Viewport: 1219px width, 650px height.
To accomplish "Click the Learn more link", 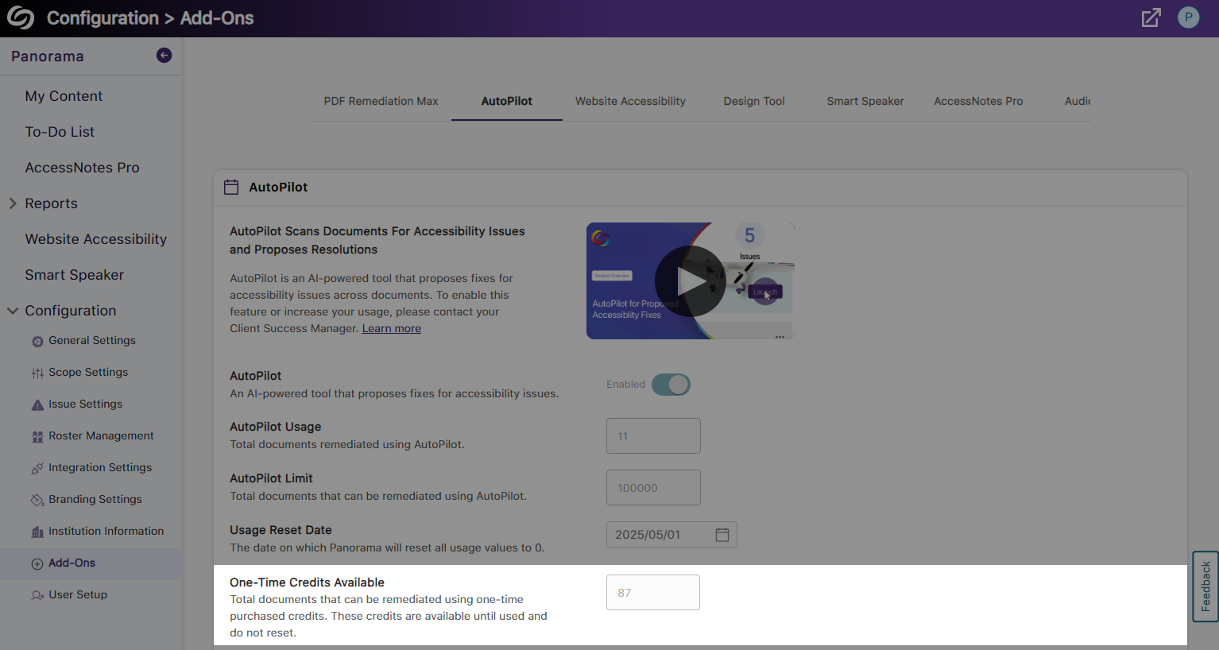I will 391,327.
